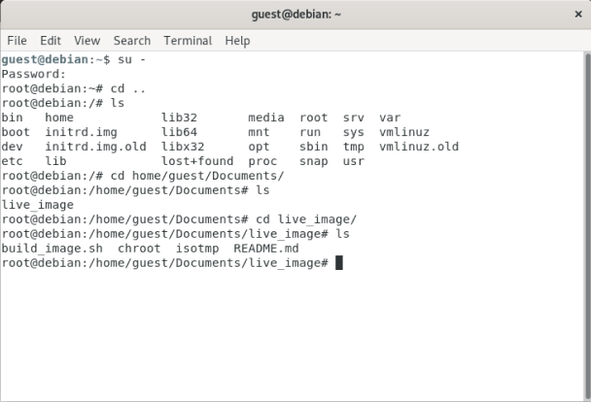Viewport: 591px width, 402px height.
Task: Click the Password: prompt line
Action: click(x=34, y=74)
